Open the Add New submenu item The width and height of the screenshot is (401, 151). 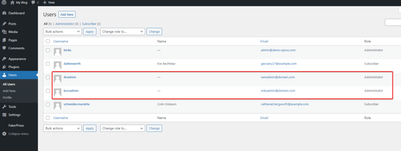9,91
